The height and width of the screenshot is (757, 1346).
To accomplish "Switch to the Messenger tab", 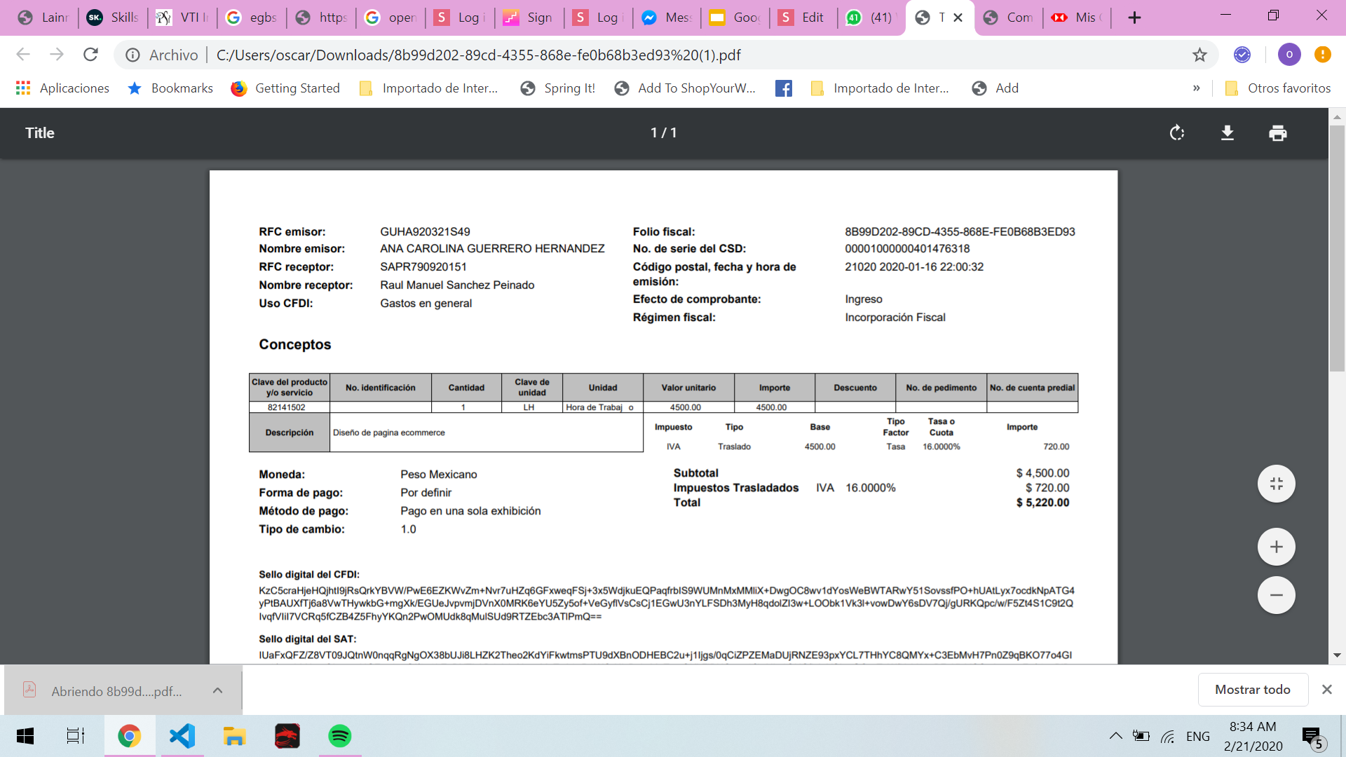I will coord(667,18).
